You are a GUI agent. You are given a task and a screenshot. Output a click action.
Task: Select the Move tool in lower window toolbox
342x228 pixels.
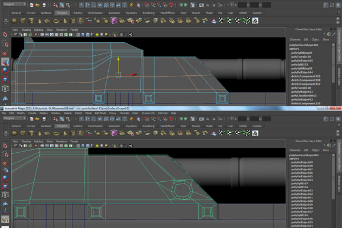[5, 170]
